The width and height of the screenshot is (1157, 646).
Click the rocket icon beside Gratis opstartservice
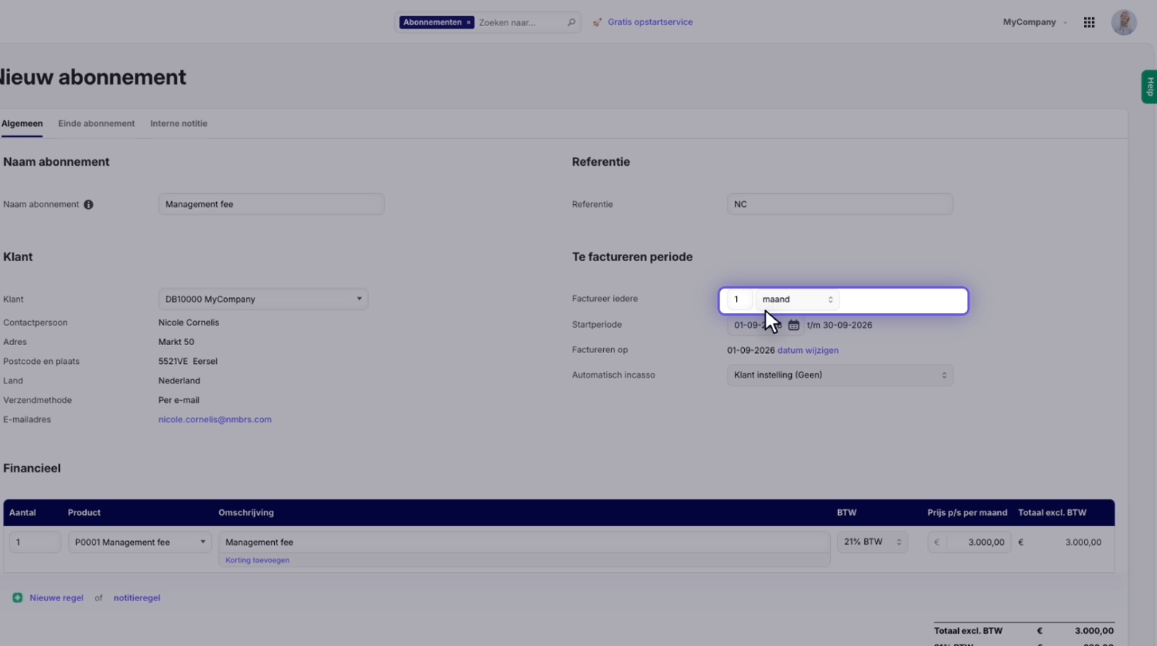[x=597, y=22]
